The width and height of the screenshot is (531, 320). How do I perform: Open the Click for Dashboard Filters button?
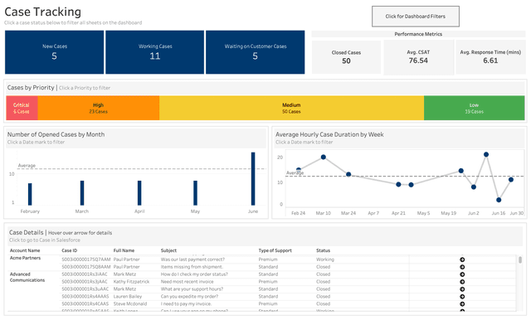(x=416, y=17)
